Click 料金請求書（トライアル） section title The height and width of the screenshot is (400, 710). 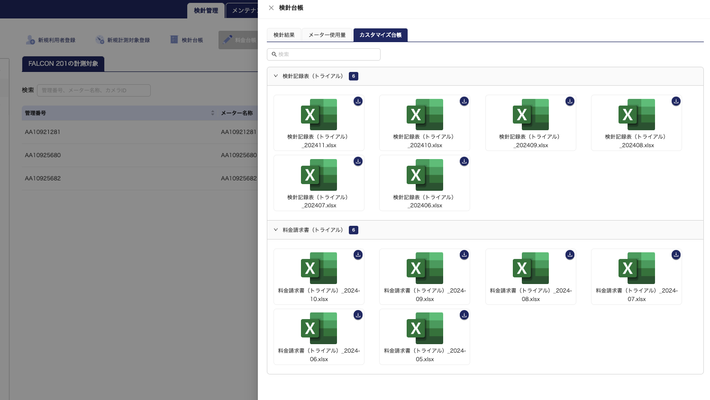click(x=313, y=230)
